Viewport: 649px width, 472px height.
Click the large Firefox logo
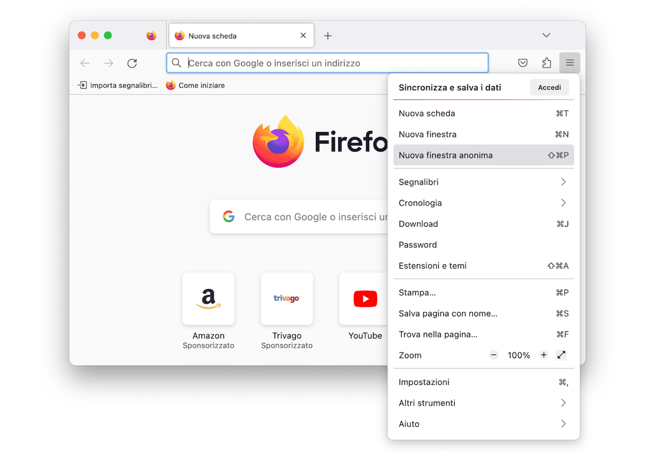pyautogui.click(x=279, y=141)
